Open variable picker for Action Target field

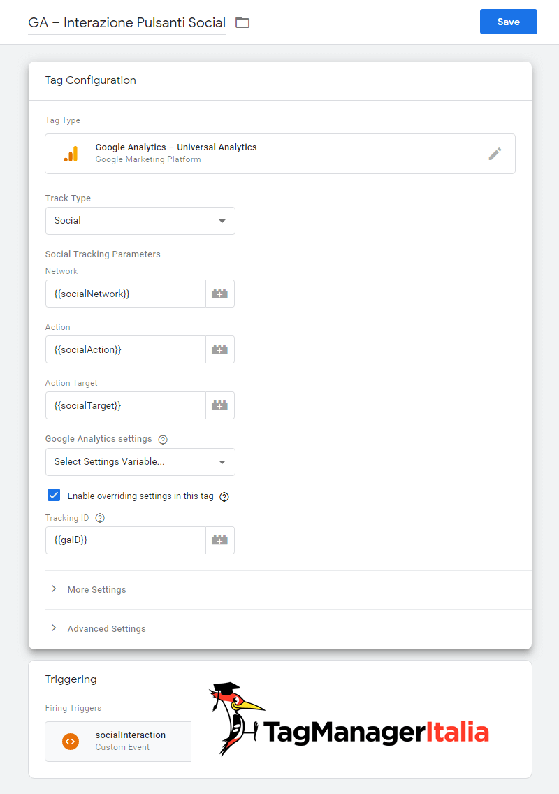(219, 405)
